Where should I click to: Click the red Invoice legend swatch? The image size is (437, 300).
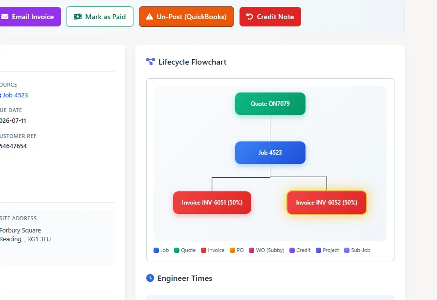point(203,250)
